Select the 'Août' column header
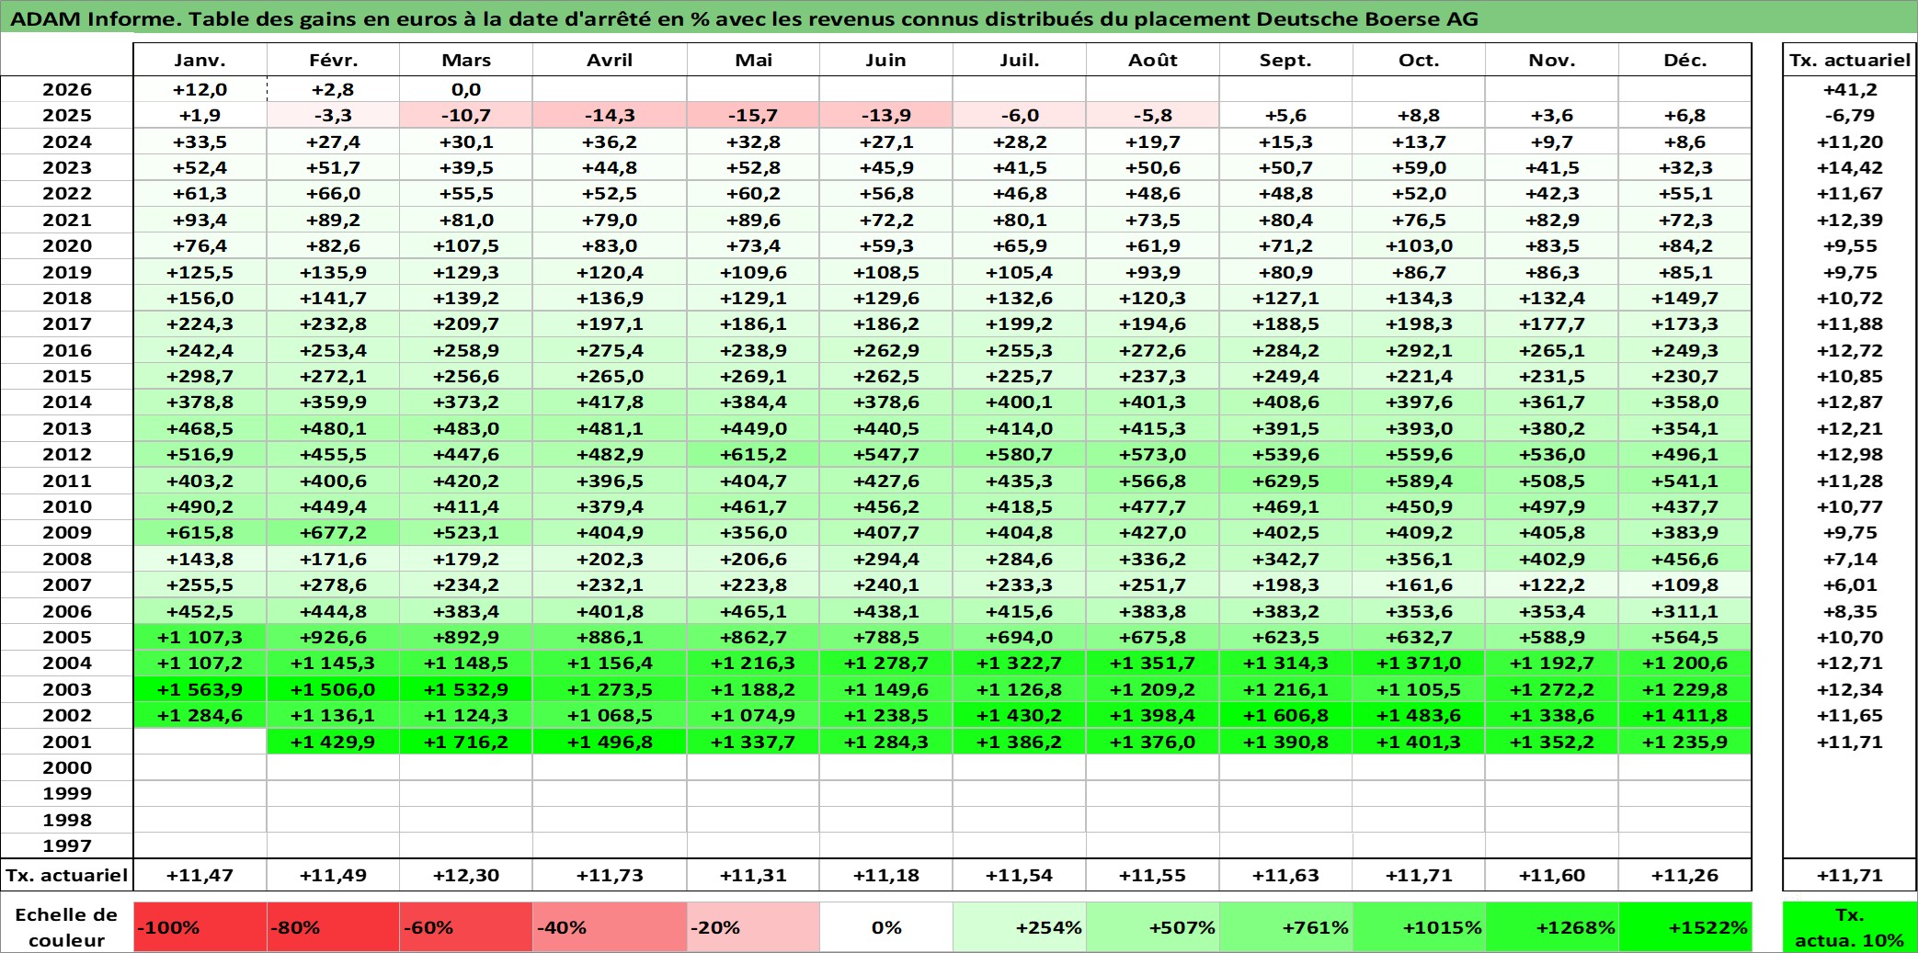Screen dimensions: 1918x953 (x=1153, y=60)
